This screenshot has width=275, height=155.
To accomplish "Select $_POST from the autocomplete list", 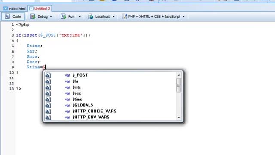I will click(110, 75).
